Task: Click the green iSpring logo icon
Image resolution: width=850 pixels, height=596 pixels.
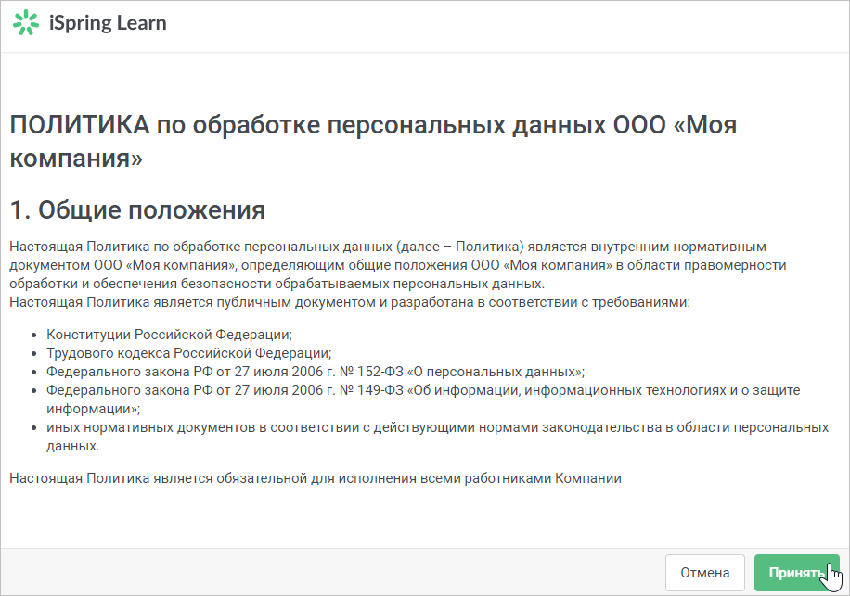Action: pos(26,23)
